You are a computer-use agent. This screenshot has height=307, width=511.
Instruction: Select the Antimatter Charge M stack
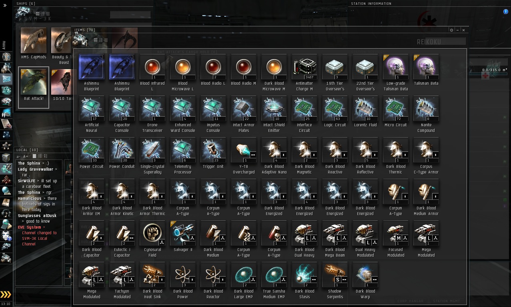tap(305, 73)
